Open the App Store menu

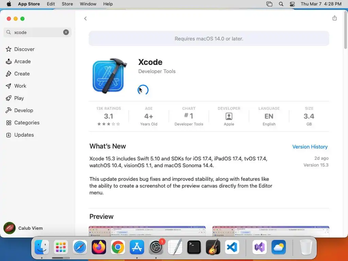29,4
